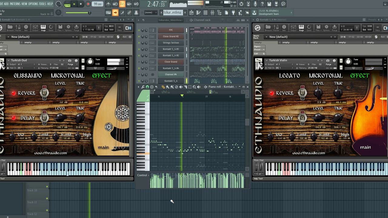388x218 pixels.
Task: Select the Piano roll zoom magnifier tool
Action: click(194, 87)
